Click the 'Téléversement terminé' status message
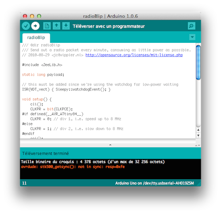This screenshot has height=214, width=221. [x=46, y=154]
